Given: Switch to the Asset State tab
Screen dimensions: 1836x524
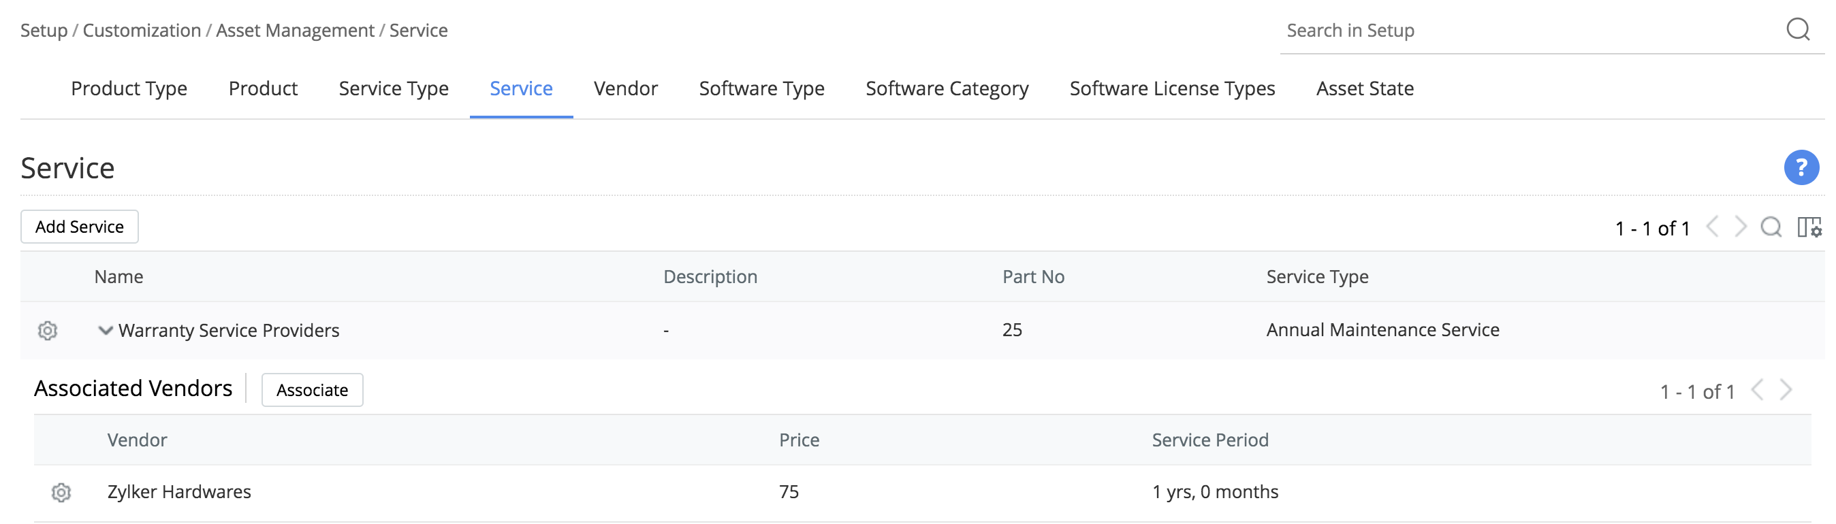Looking at the screenshot, I should 1364,88.
